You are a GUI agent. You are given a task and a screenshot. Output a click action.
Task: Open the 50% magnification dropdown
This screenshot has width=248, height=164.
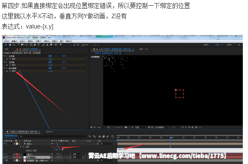click(x=102, y=127)
